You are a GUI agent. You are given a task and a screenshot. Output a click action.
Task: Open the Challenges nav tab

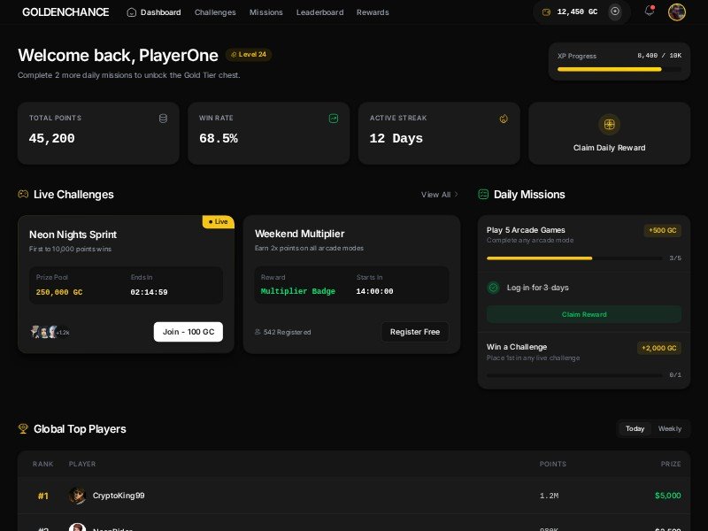[215, 12]
